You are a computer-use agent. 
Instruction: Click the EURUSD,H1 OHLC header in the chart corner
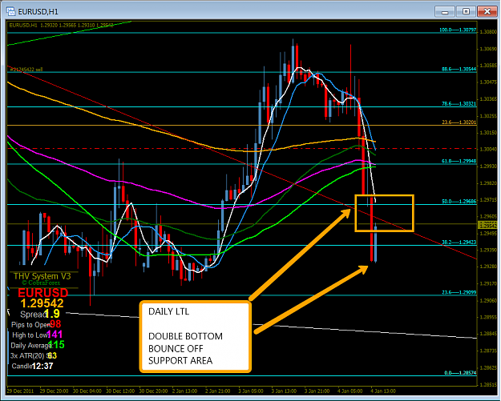coord(61,25)
